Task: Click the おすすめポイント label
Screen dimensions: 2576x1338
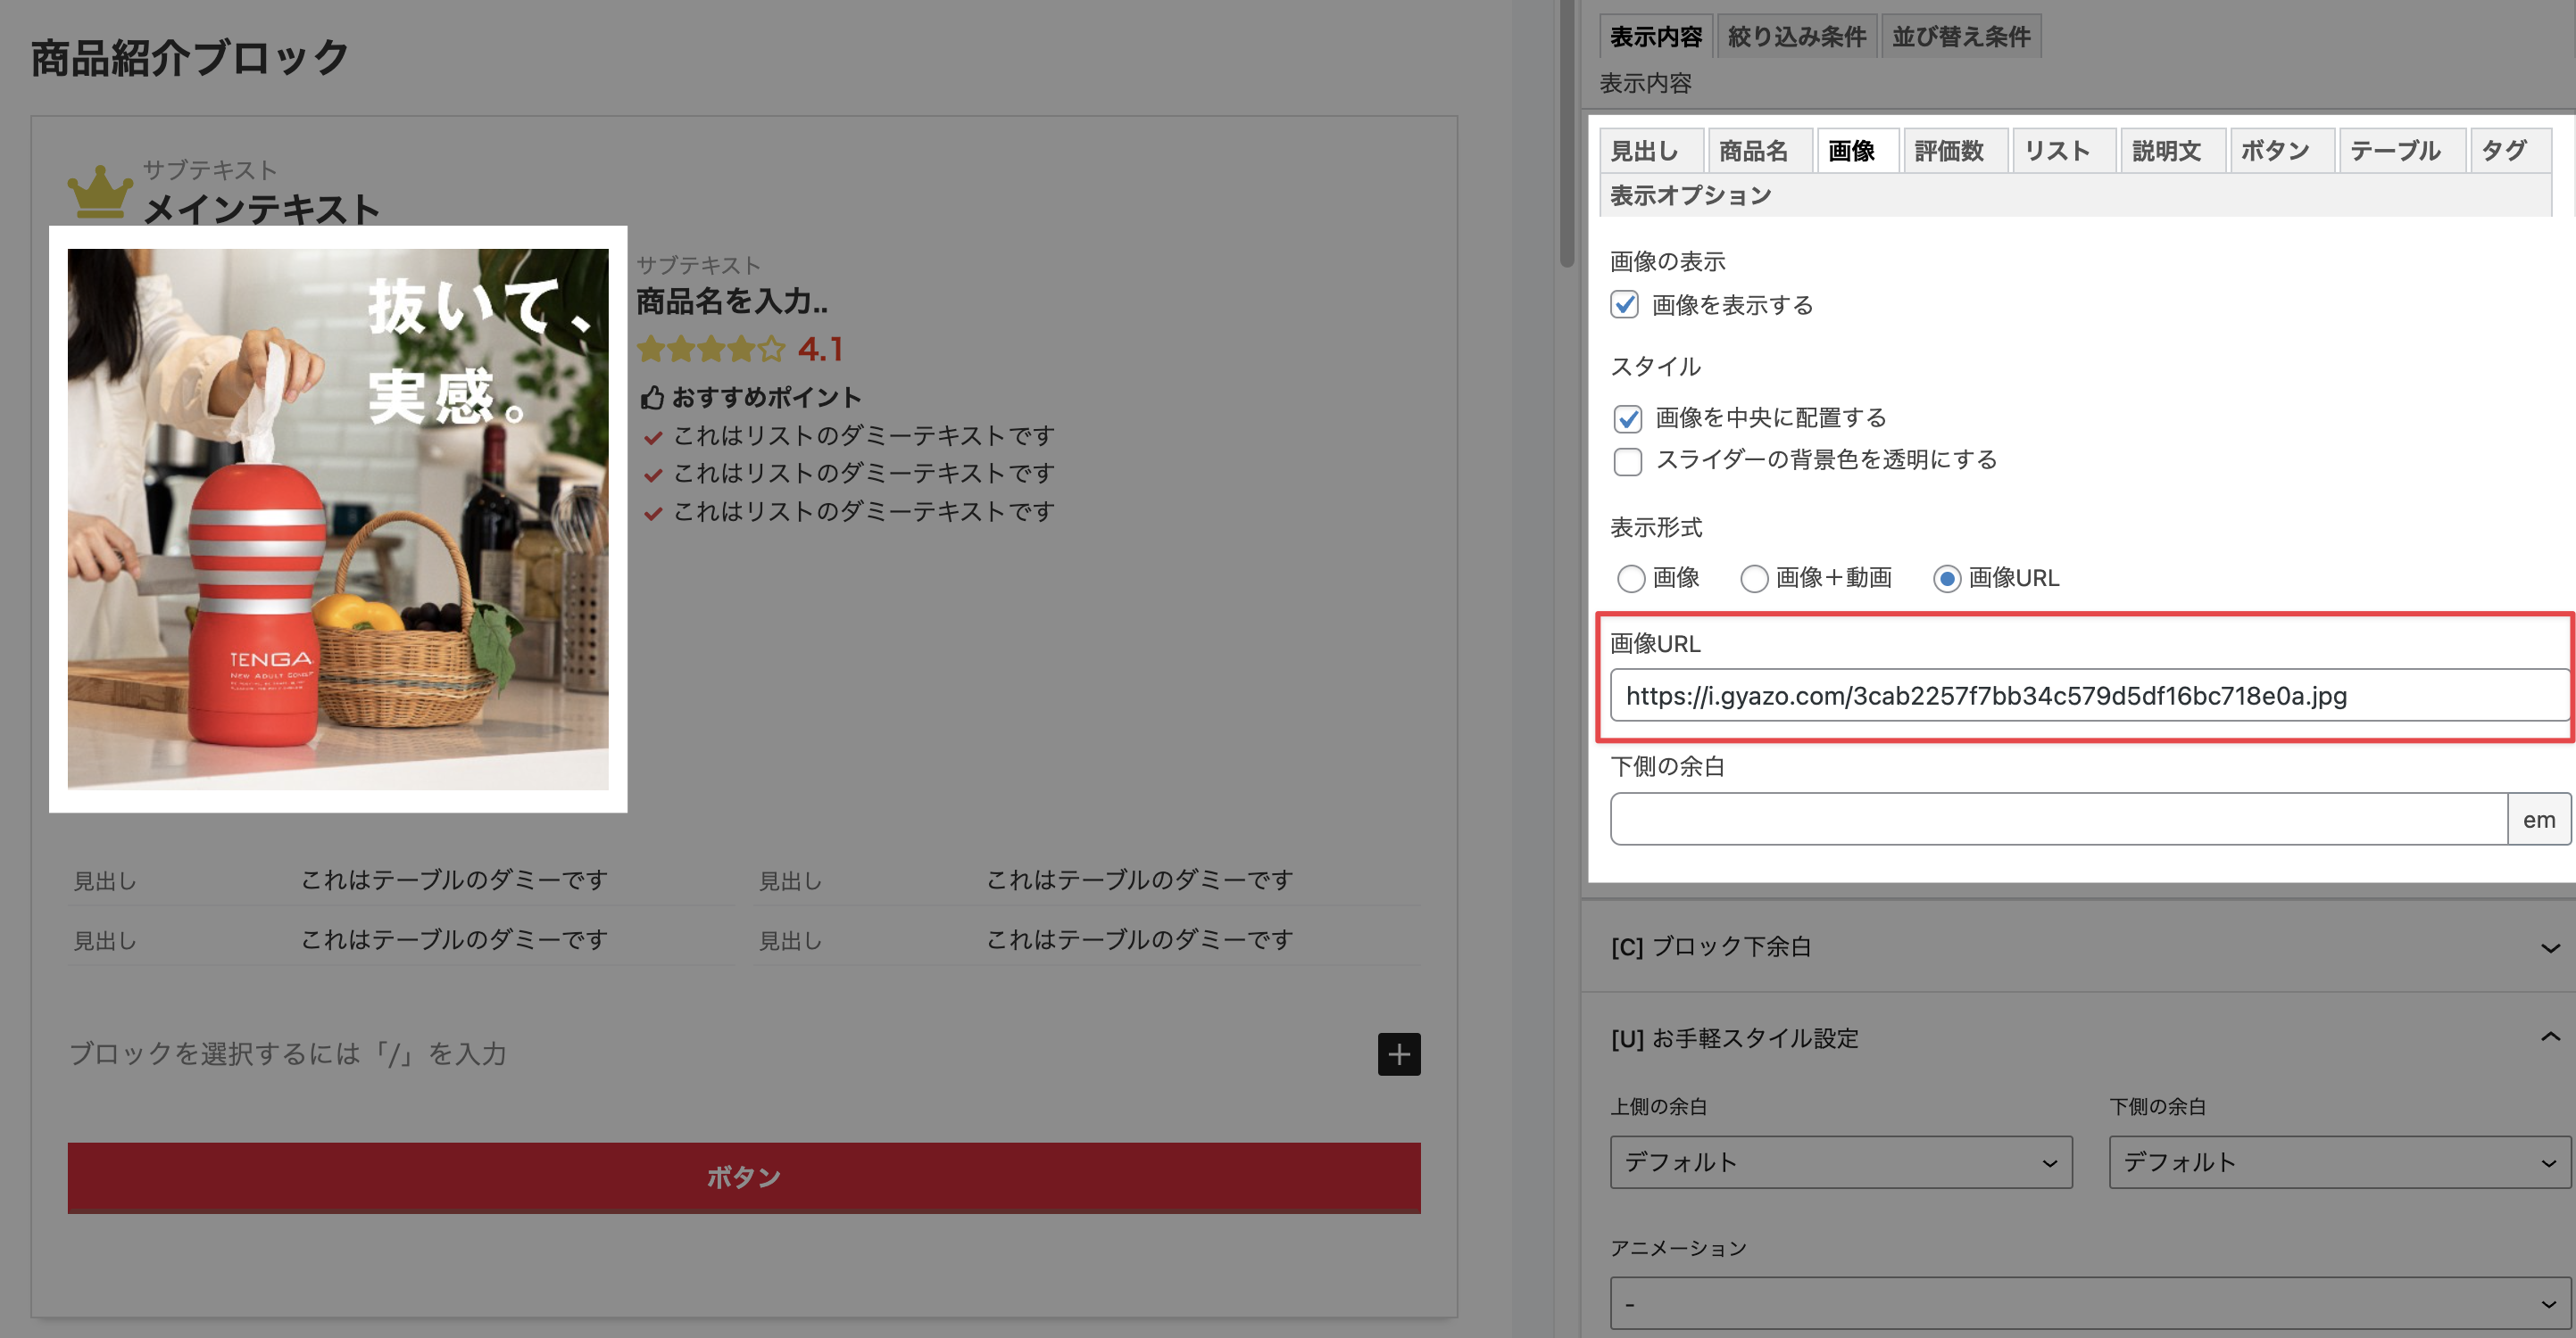Action: tap(766, 398)
